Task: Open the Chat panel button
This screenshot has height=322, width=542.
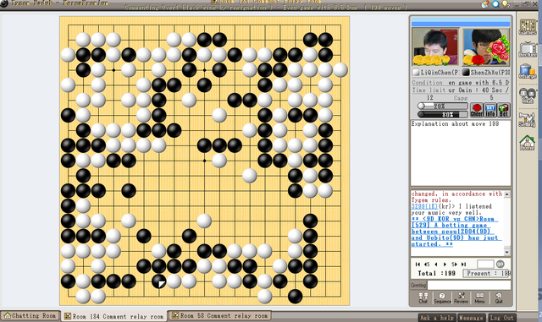Action: pos(423,297)
